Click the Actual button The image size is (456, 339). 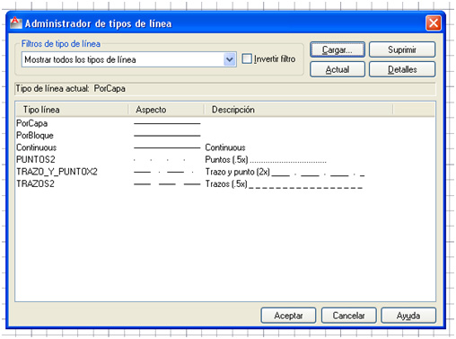(338, 69)
